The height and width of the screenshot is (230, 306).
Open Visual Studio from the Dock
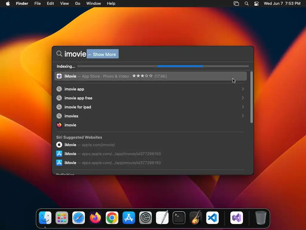(x=237, y=218)
